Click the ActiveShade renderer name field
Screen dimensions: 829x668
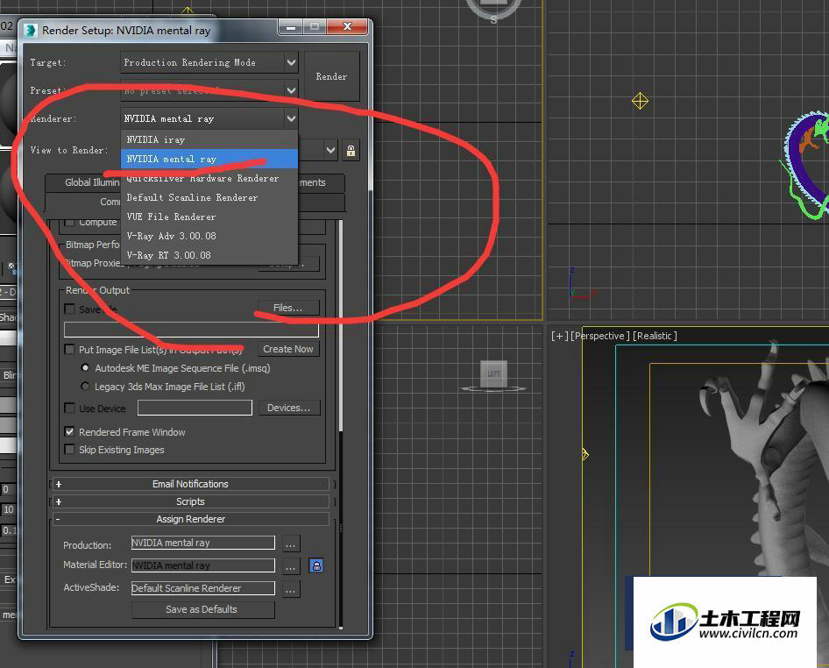203,588
